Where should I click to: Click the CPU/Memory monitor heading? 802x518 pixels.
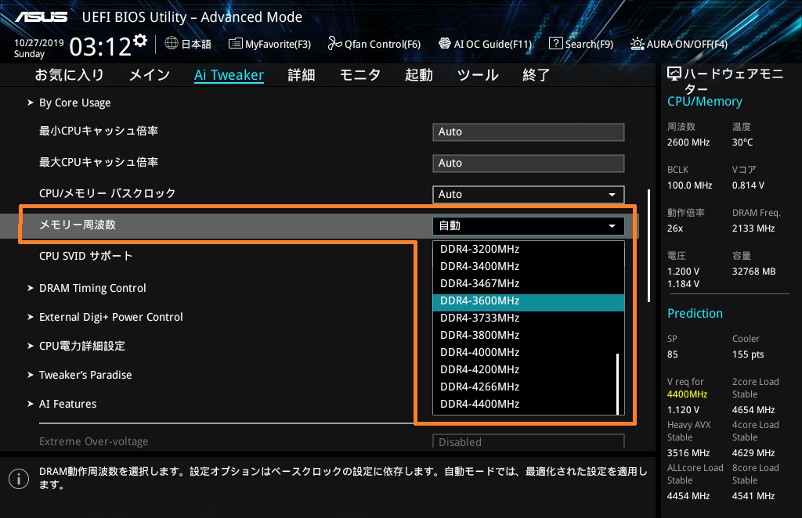704,102
